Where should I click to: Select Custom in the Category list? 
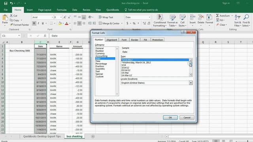99,77
